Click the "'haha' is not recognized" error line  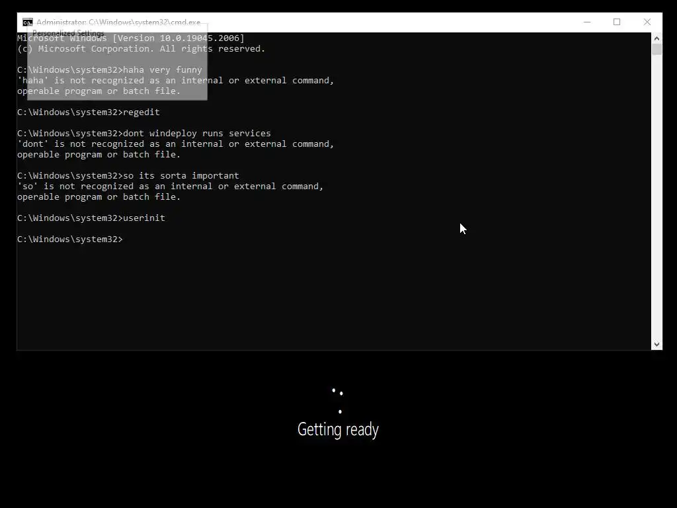tap(176, 80)
